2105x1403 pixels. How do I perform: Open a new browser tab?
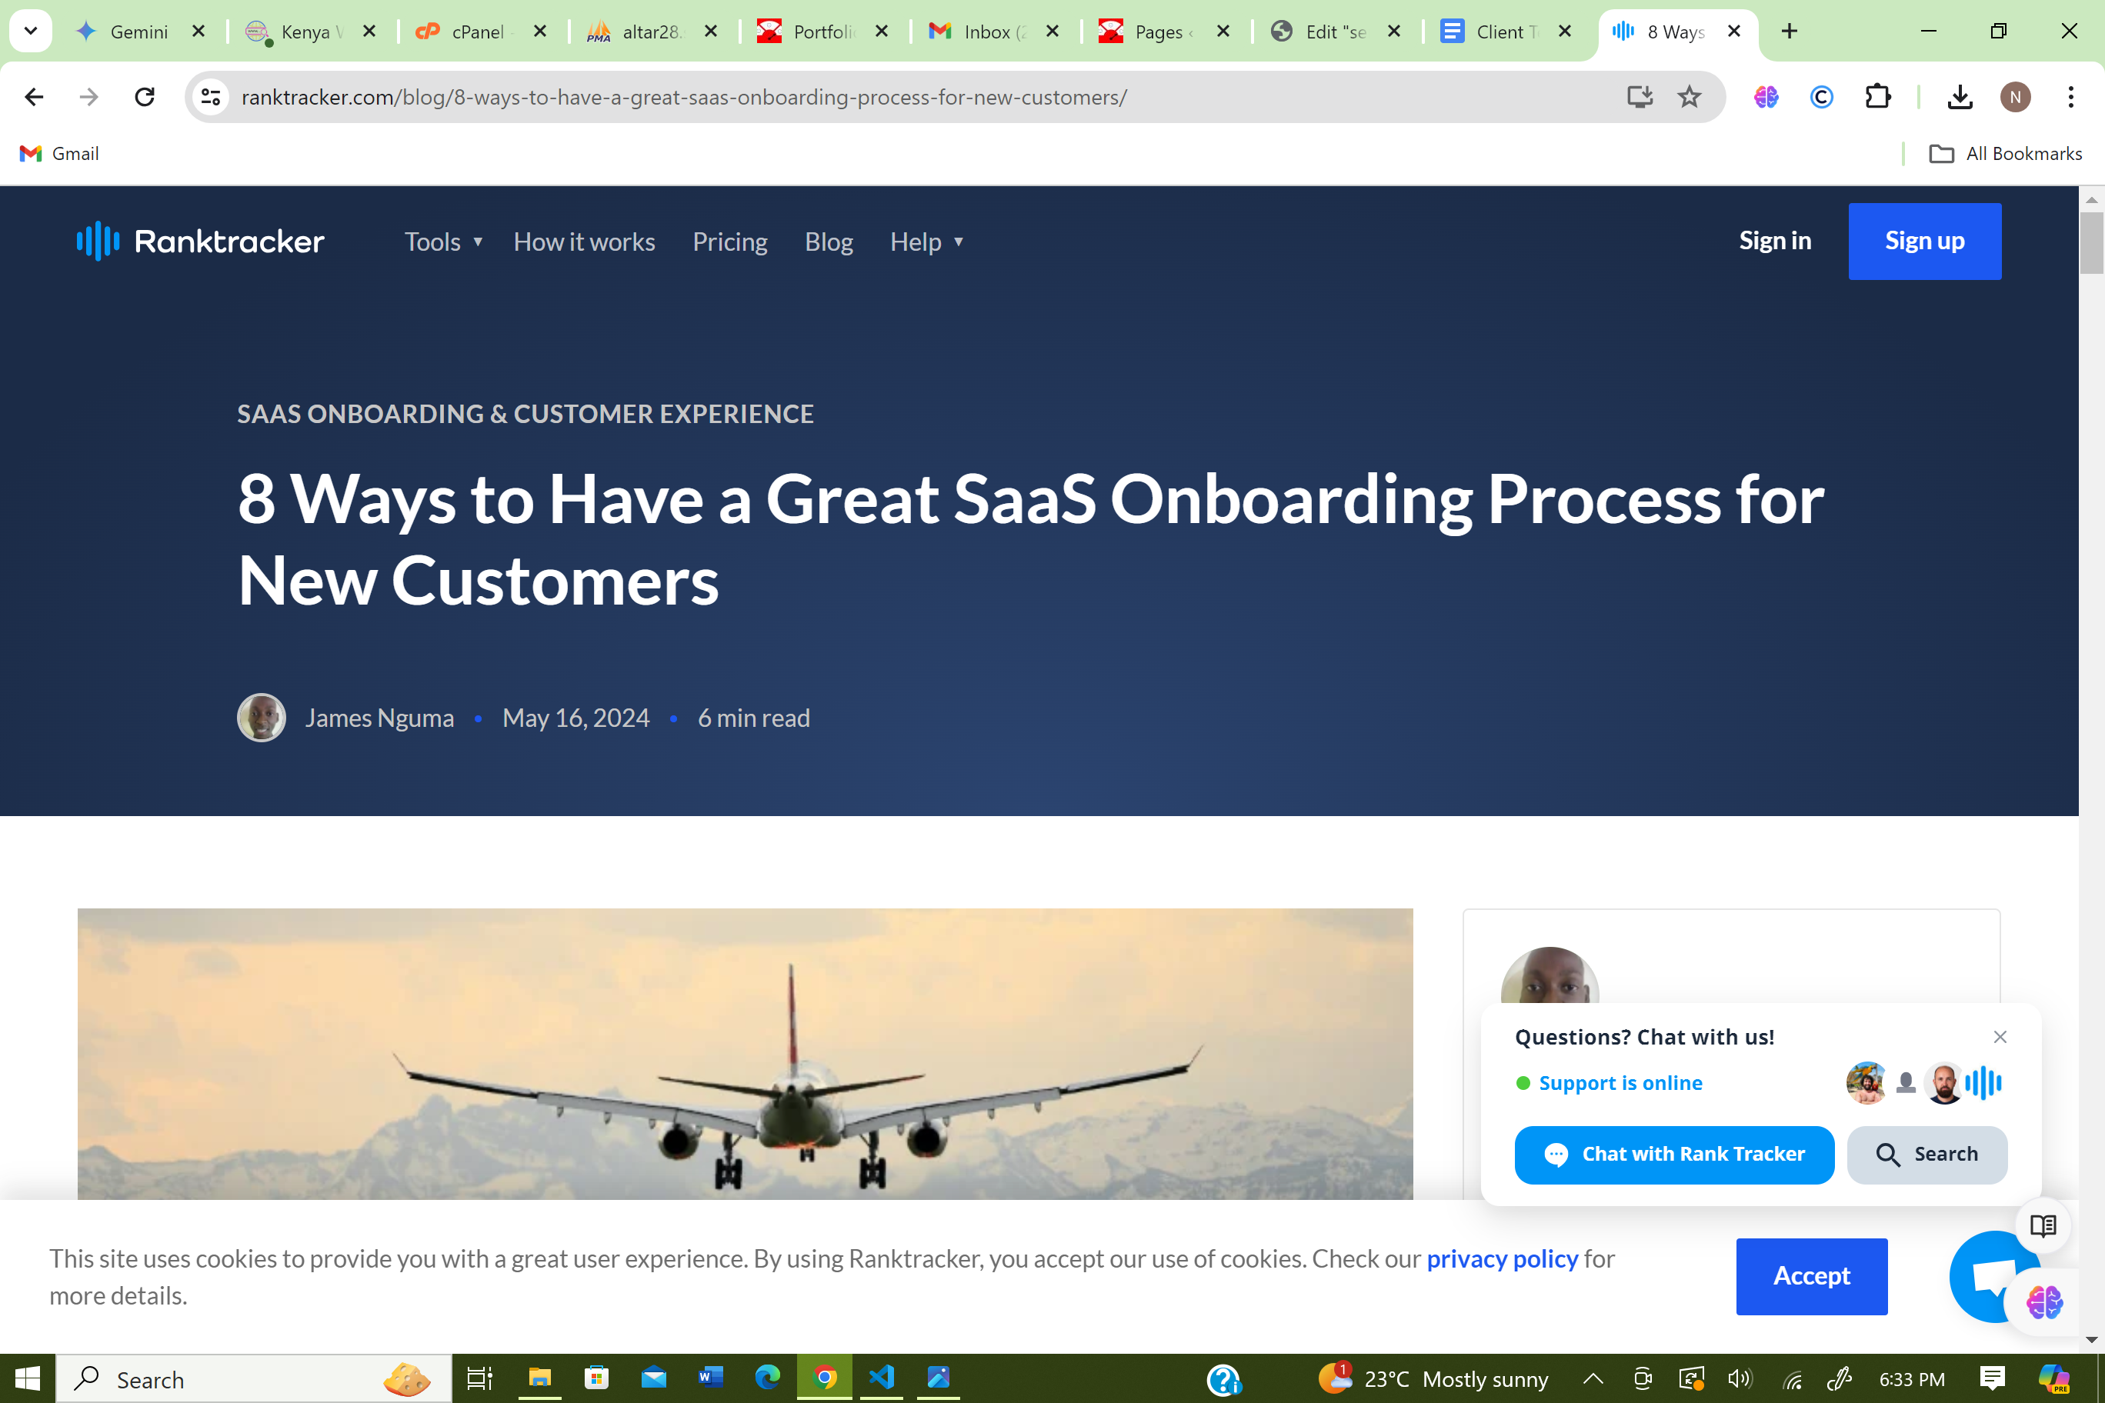pos(1789,32)
